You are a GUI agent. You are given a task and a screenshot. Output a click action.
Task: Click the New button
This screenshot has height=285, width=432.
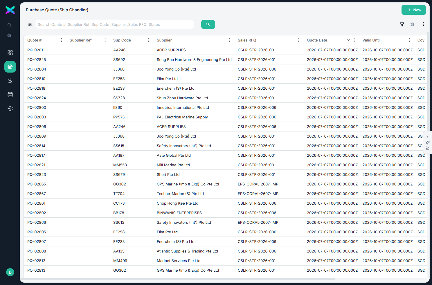414,10
